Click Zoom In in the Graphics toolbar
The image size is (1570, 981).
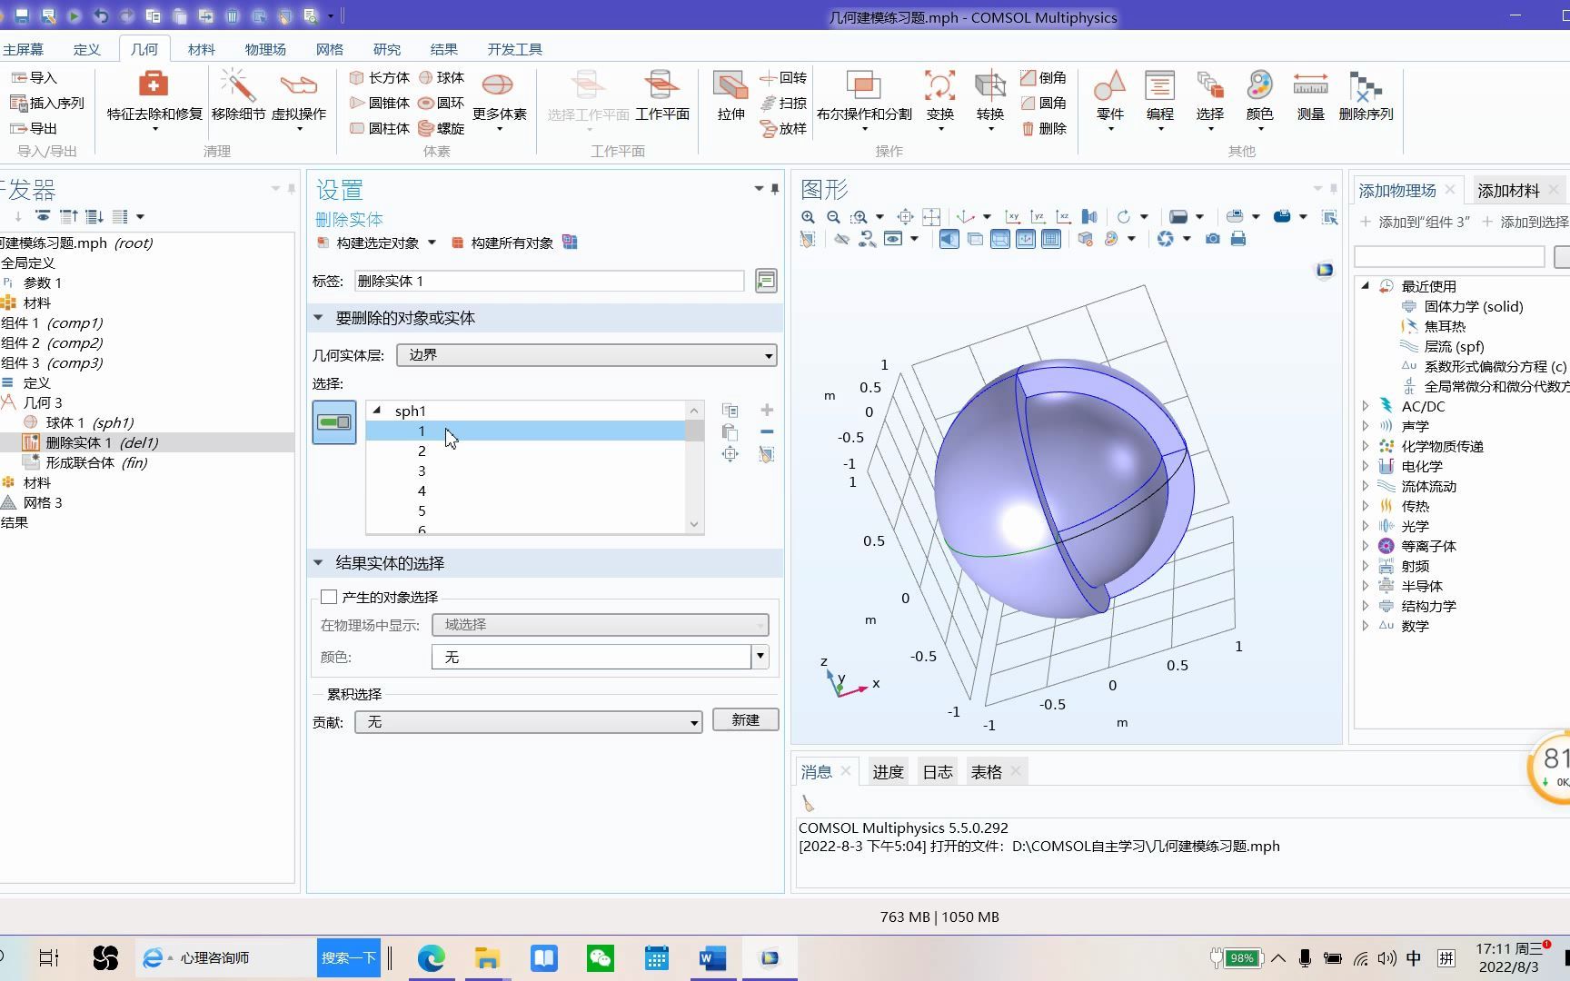coord(808,217)
